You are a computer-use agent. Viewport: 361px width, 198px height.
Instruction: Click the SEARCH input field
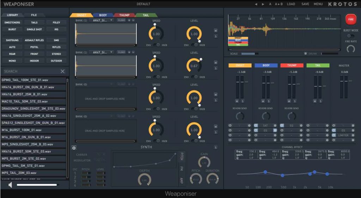pyautogui.click(x=31, y=71)
